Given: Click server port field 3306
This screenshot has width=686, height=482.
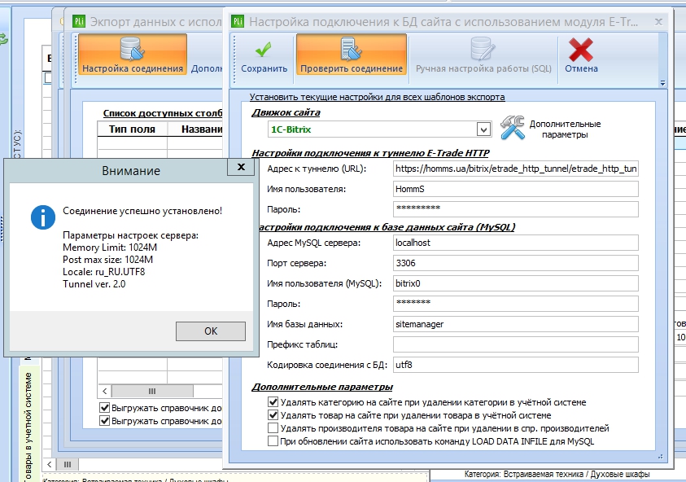Looking at the screenshot, I should 515,263.
